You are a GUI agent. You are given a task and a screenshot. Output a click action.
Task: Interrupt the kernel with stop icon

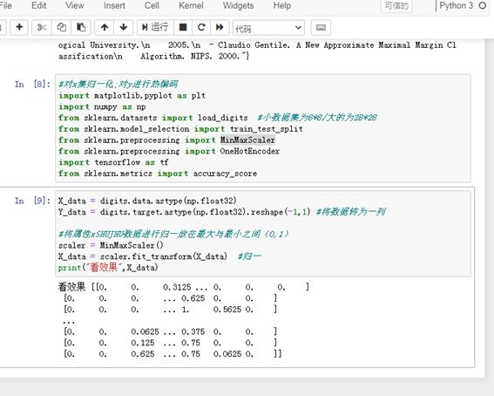click(183, 27)
